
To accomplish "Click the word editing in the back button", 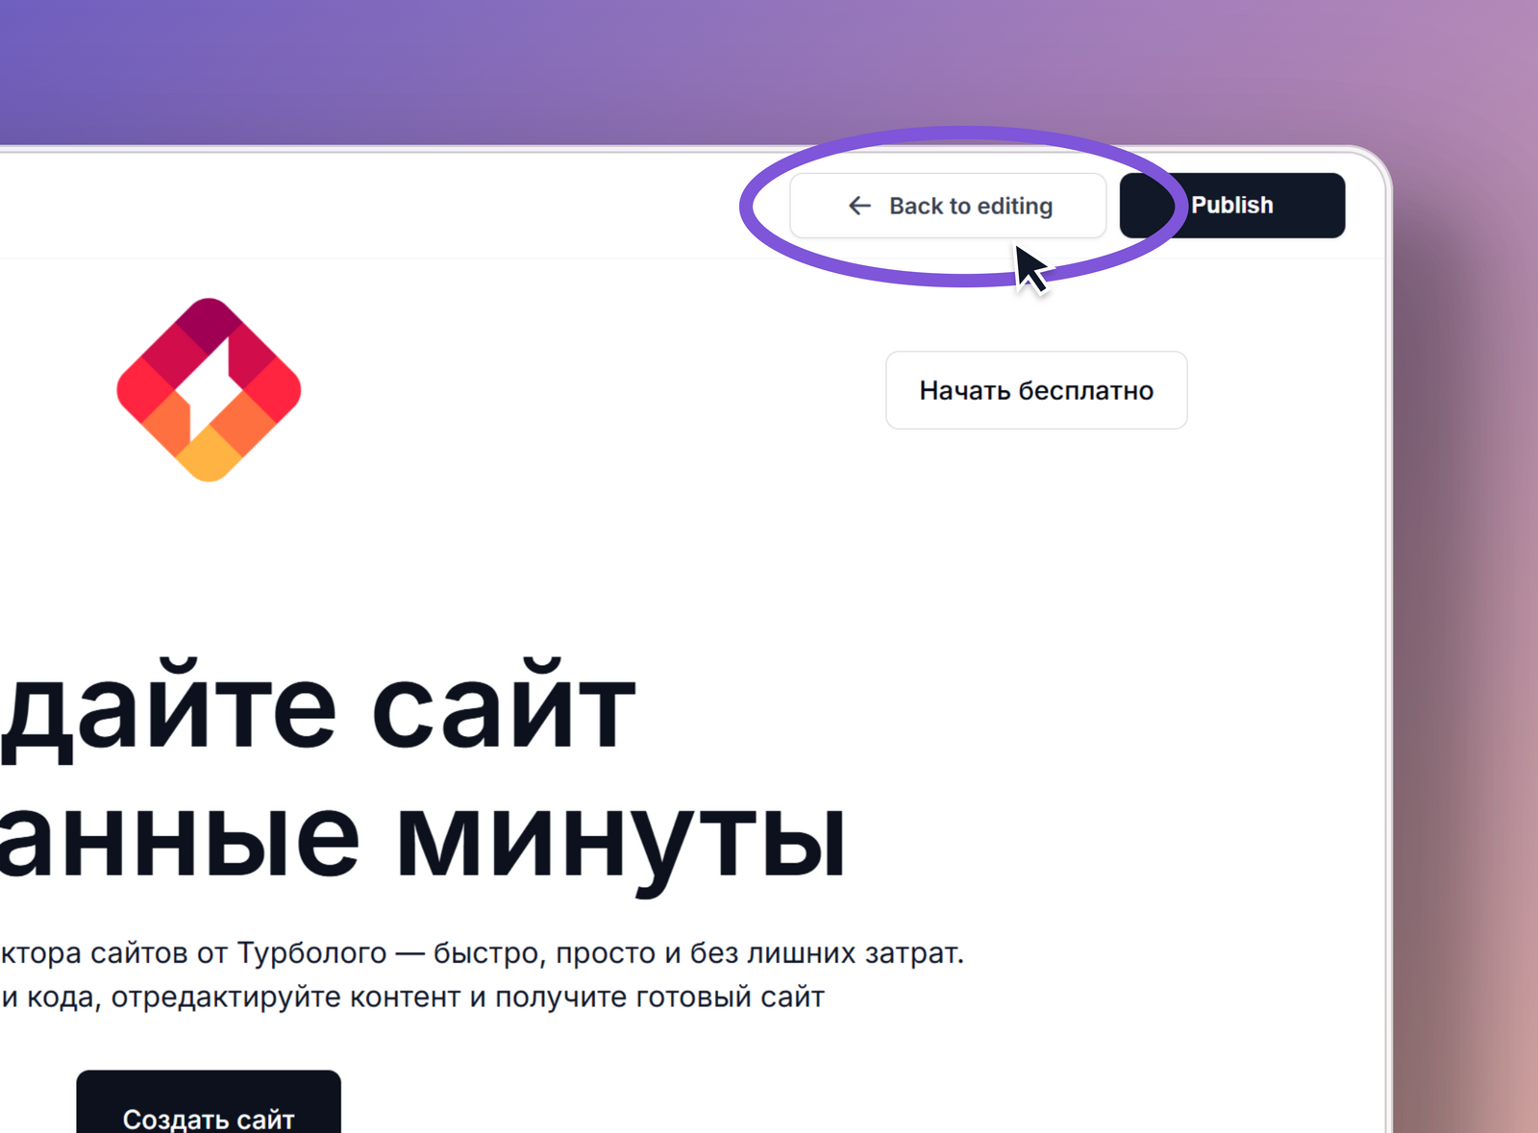I will [1015, 207].
